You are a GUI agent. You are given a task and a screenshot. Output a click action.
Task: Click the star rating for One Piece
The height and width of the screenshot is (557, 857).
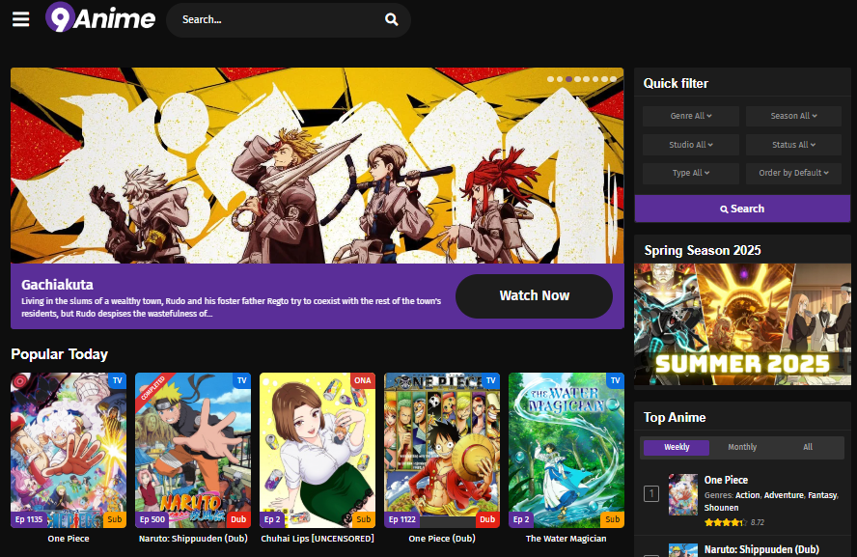point(726,522)
